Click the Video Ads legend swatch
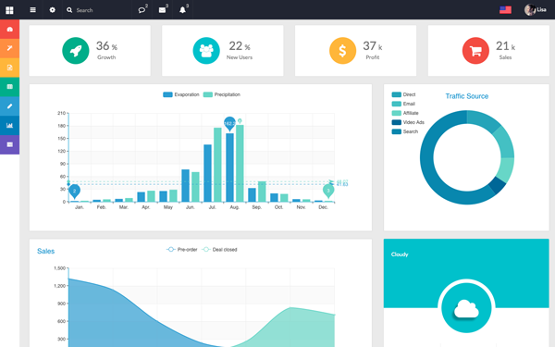Viewport: 555px width, 347px height. coord(397,122)
